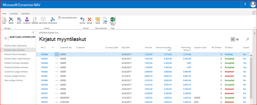Open Posted Return Receipts
Image resolution: width=257 pixels, height=105 pixels.
[15, 54]
